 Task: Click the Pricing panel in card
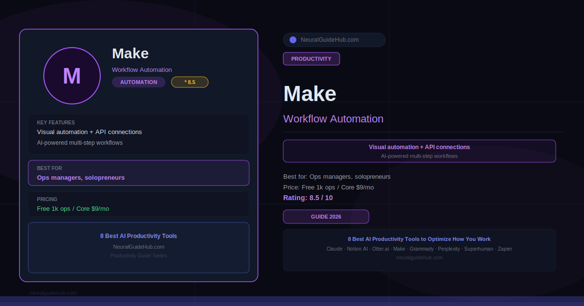[x=139, y=204]
